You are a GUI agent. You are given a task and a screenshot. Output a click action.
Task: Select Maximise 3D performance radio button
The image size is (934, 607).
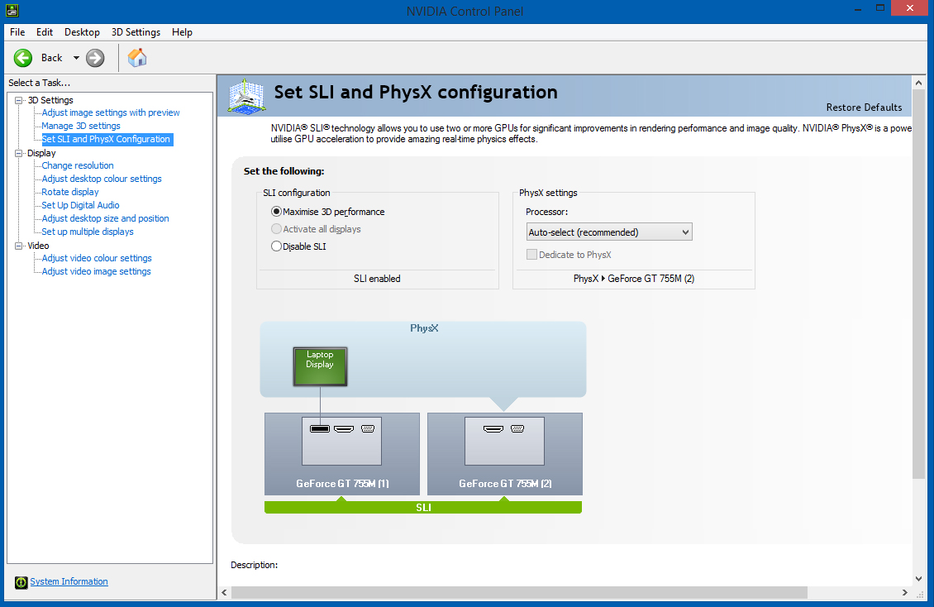[276, 212]
